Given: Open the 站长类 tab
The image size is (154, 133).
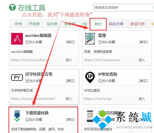Looking at the screenshot, I should [x=52, y=24].
